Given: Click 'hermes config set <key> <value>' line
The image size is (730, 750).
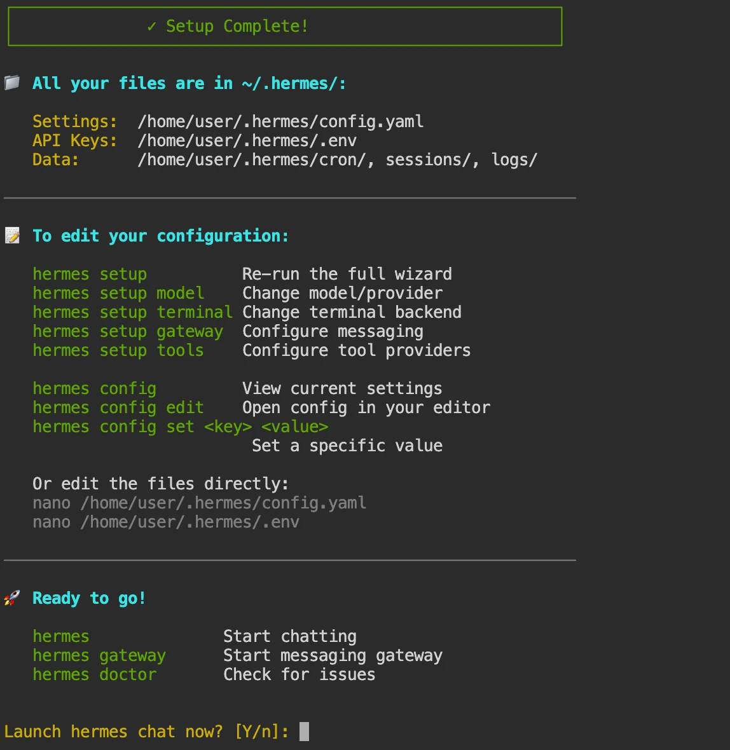Looking at the screenshot, I should coord(181,426).
